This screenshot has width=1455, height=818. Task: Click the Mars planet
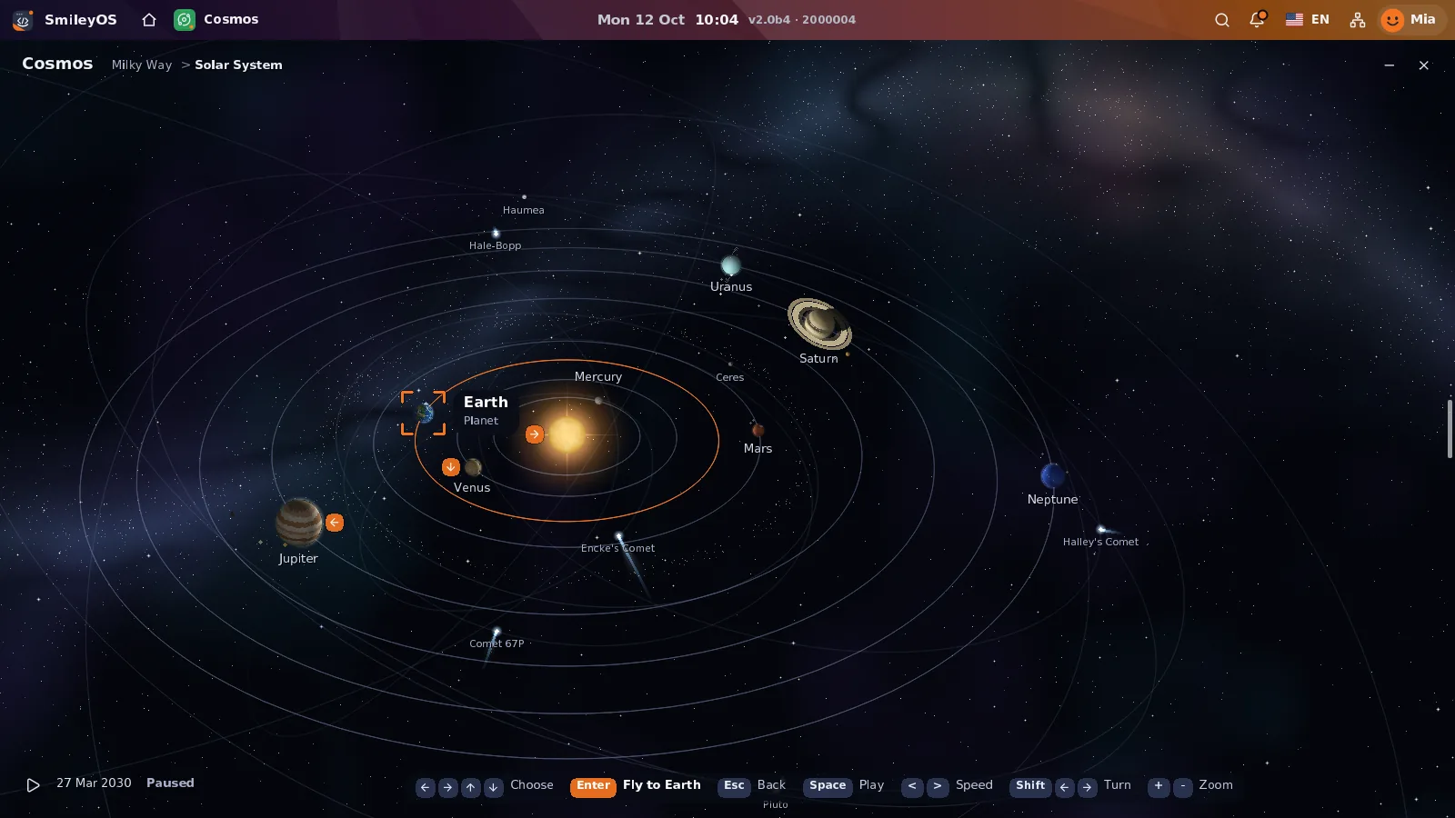click(758, 430)
